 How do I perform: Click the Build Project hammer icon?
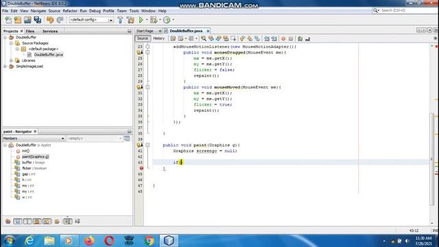121,20
